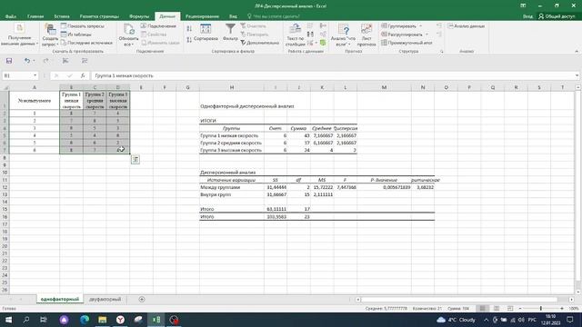Open the Сортировка dialog icon
The image size is (582, 327).
(x=206, y=28)
